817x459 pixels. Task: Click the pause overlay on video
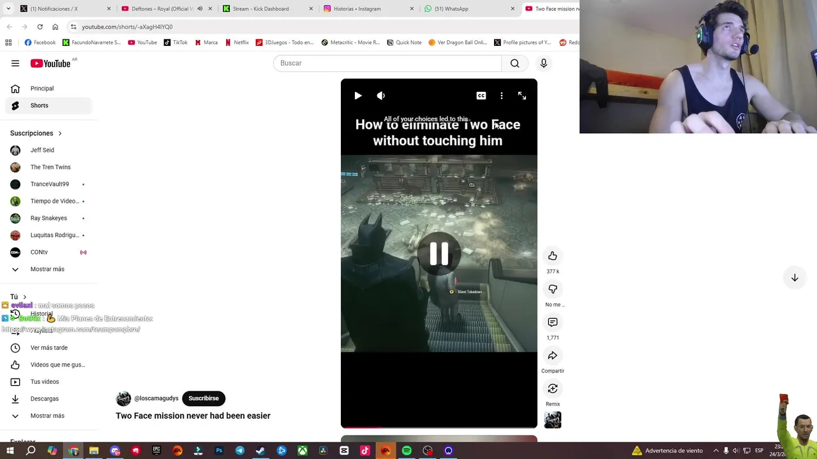point(439,254)
